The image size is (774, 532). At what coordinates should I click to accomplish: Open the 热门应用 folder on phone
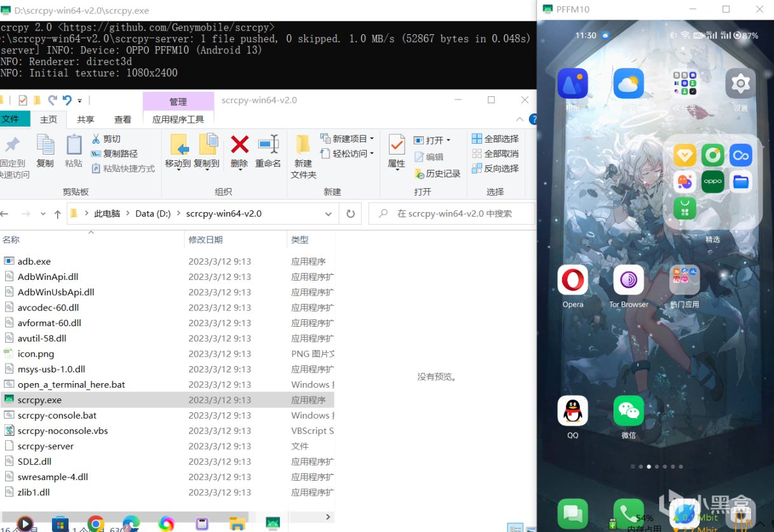point(685,280)
